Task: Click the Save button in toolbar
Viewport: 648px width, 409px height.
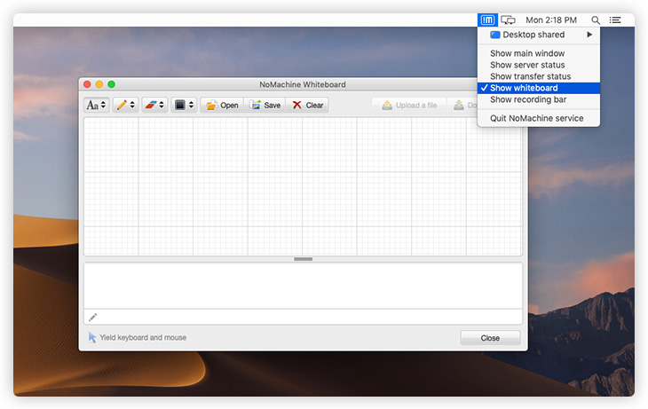Action: click(x=265, y=105)
